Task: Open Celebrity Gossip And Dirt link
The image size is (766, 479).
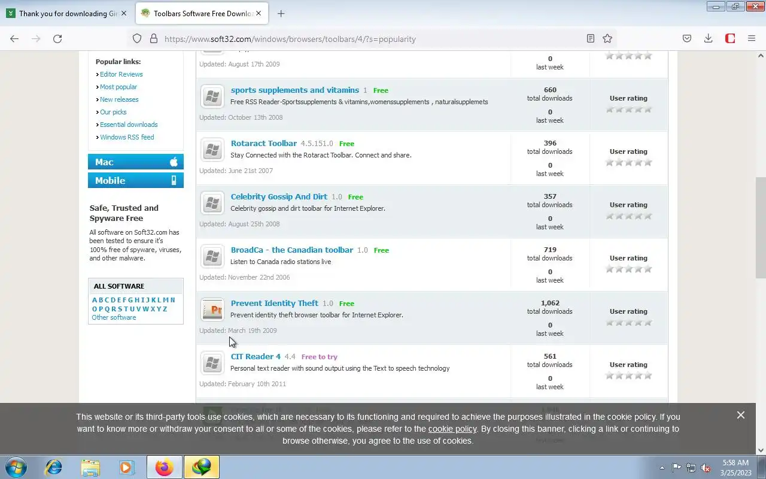Action: 279,197
